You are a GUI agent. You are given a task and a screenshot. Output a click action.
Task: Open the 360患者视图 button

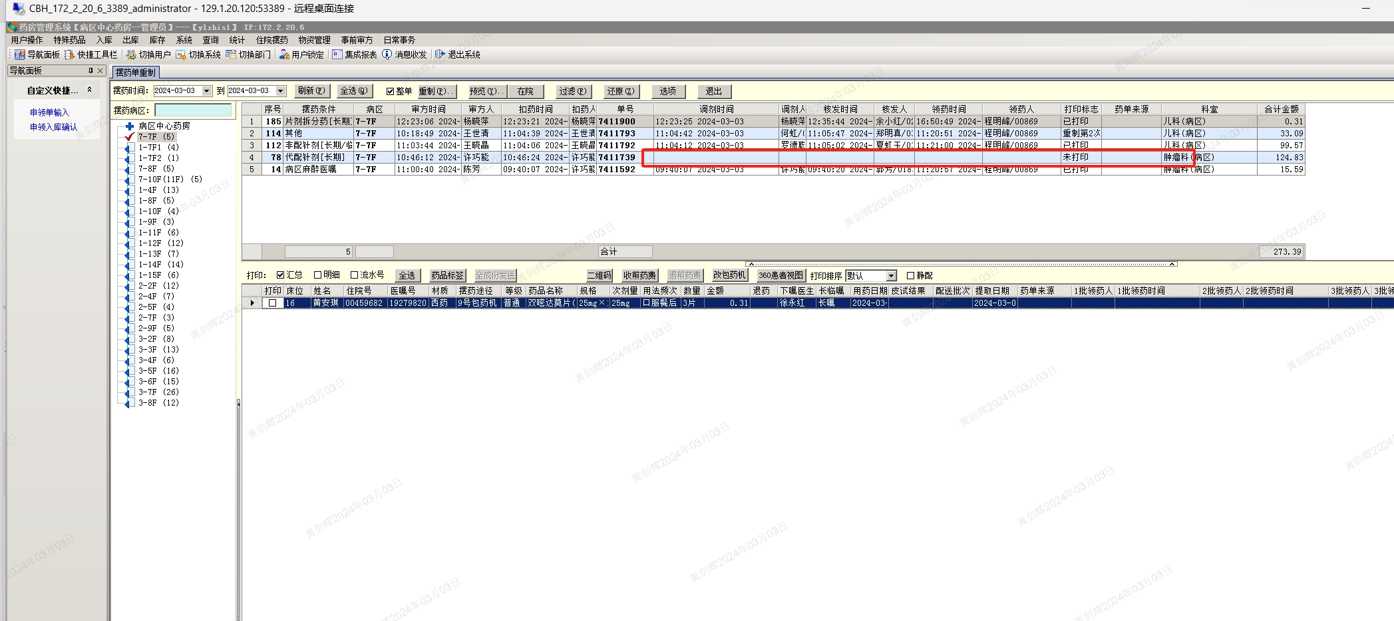point(781,275)
